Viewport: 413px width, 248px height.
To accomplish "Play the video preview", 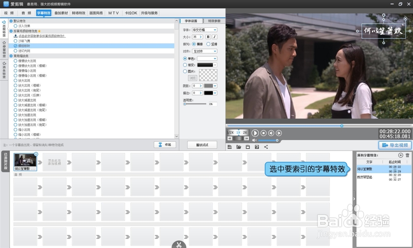I will pyautogui.click(x=255, y=133).
